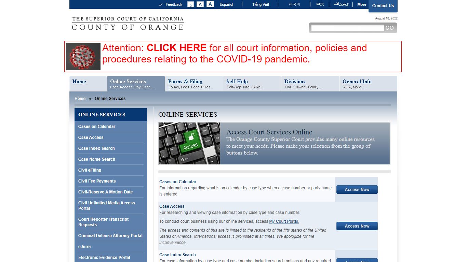Select Criminal Defense Attorney Portal

[x=110, y=236]
